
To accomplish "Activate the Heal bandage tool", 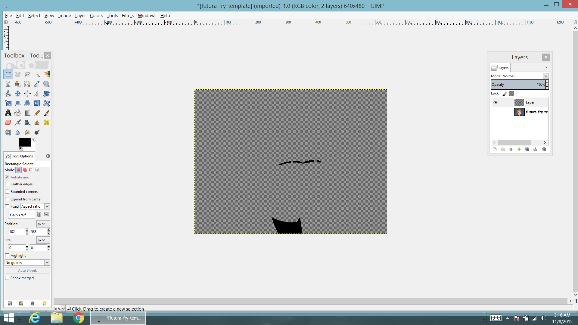I will (47, 122).
